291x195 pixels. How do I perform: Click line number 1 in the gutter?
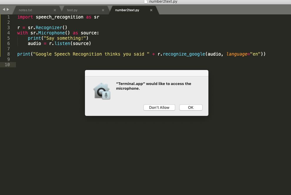9,17
